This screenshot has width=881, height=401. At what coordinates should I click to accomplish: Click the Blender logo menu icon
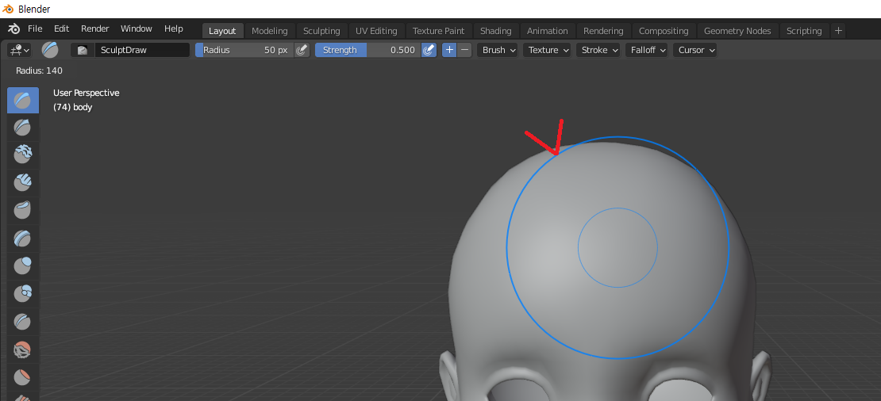point(13,29)
